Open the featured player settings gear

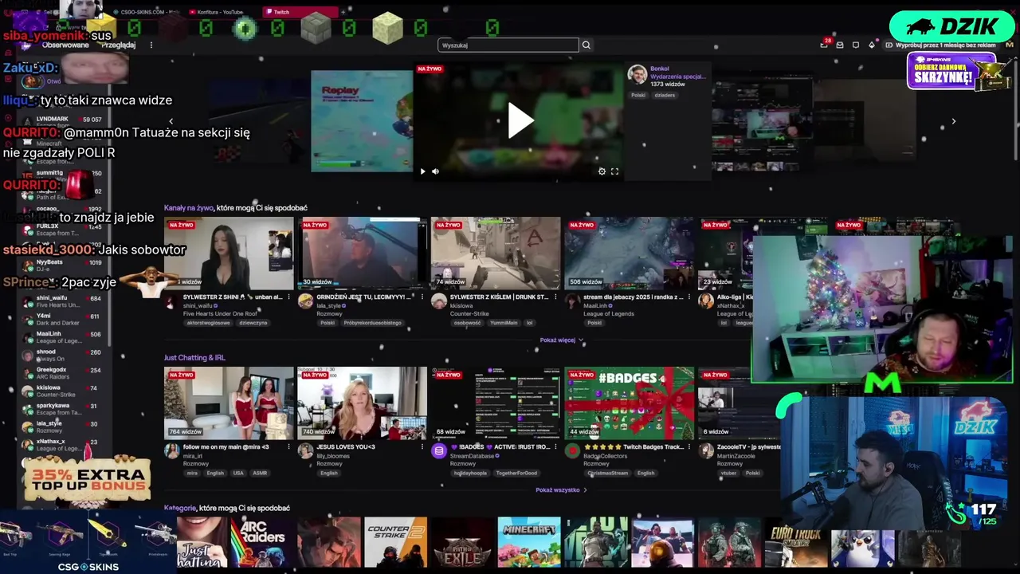(602, 171)
